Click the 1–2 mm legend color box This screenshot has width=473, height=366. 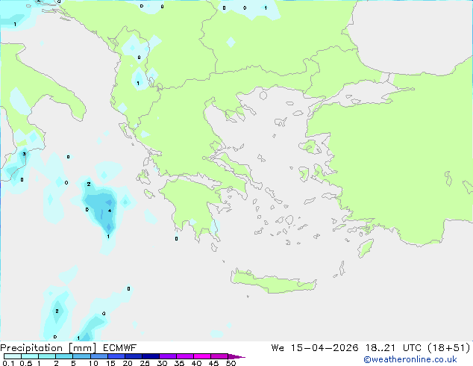click(47, 356)
